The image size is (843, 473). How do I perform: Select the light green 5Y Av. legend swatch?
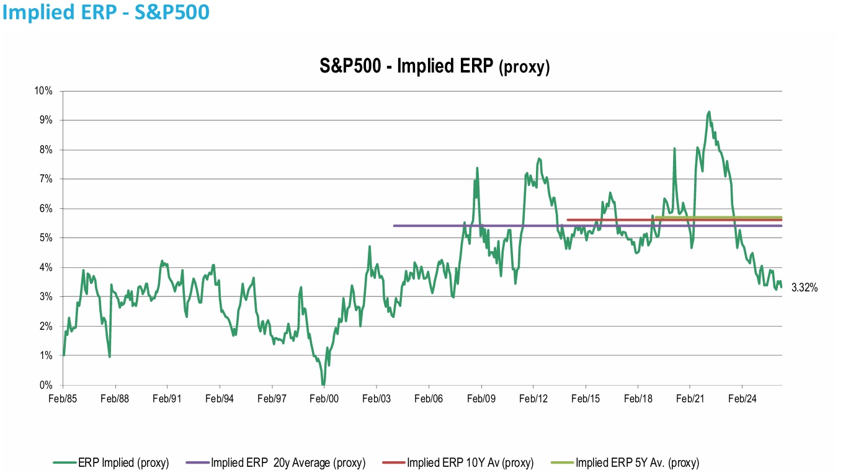pyautogui.click(x=563, y=462)
